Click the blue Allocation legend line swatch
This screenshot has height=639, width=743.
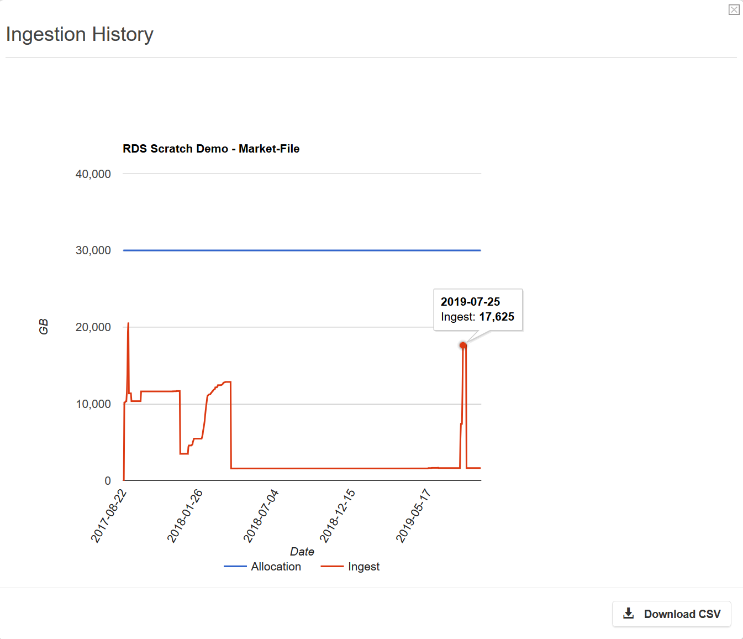pyautogui.click(x=235, y=567)
